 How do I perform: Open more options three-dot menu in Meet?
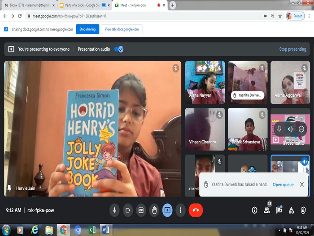(x=180, y=210)
